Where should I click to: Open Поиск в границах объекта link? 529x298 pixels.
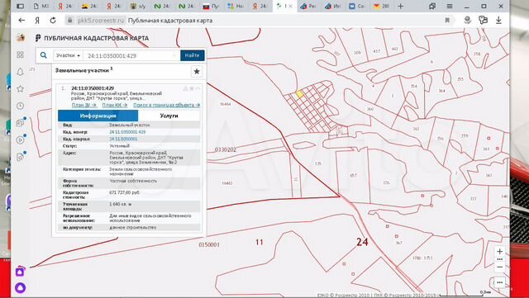pos(167,105)
